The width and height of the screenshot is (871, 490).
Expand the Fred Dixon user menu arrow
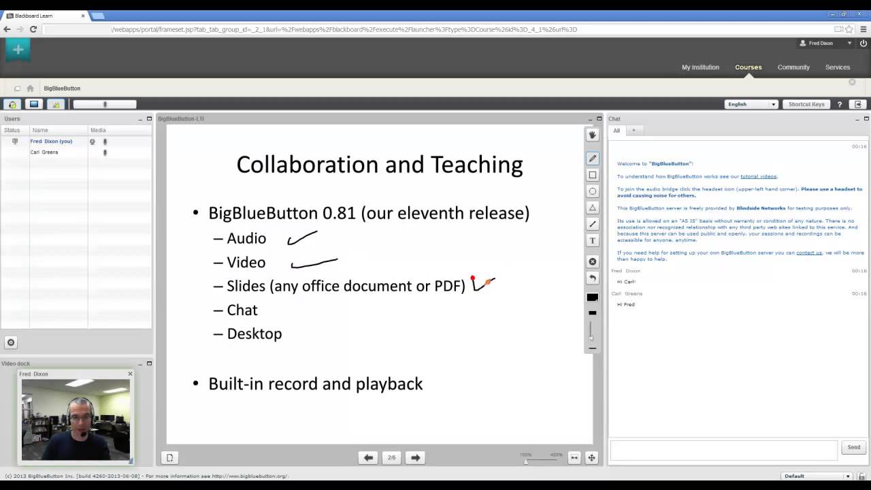tap(849, 44)
